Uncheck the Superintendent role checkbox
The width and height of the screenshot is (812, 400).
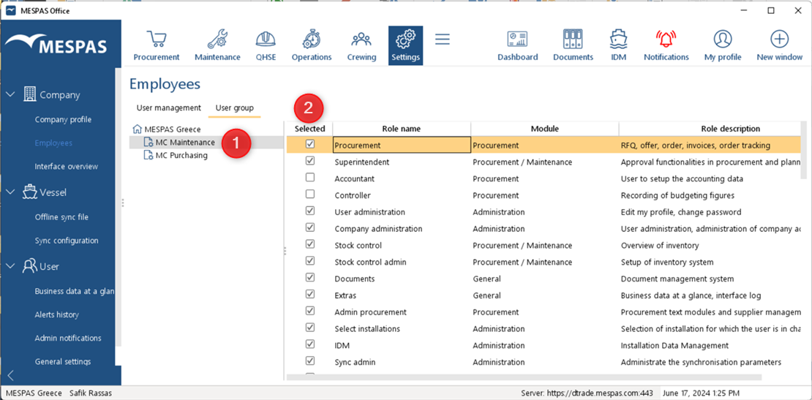coord(309,161)
